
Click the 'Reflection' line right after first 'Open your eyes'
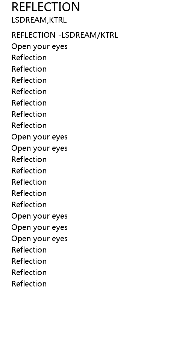(x=29, y=58)
